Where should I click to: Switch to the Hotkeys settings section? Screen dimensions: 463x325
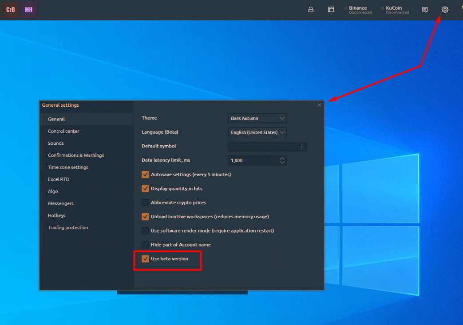(57, 216)
